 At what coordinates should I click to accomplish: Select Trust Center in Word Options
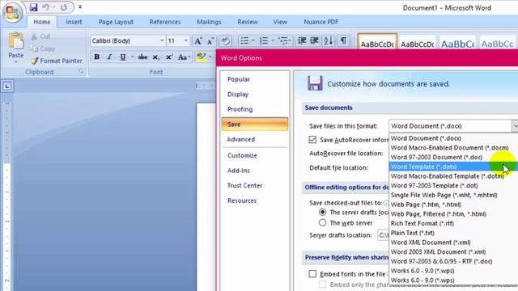coord(244,185)
